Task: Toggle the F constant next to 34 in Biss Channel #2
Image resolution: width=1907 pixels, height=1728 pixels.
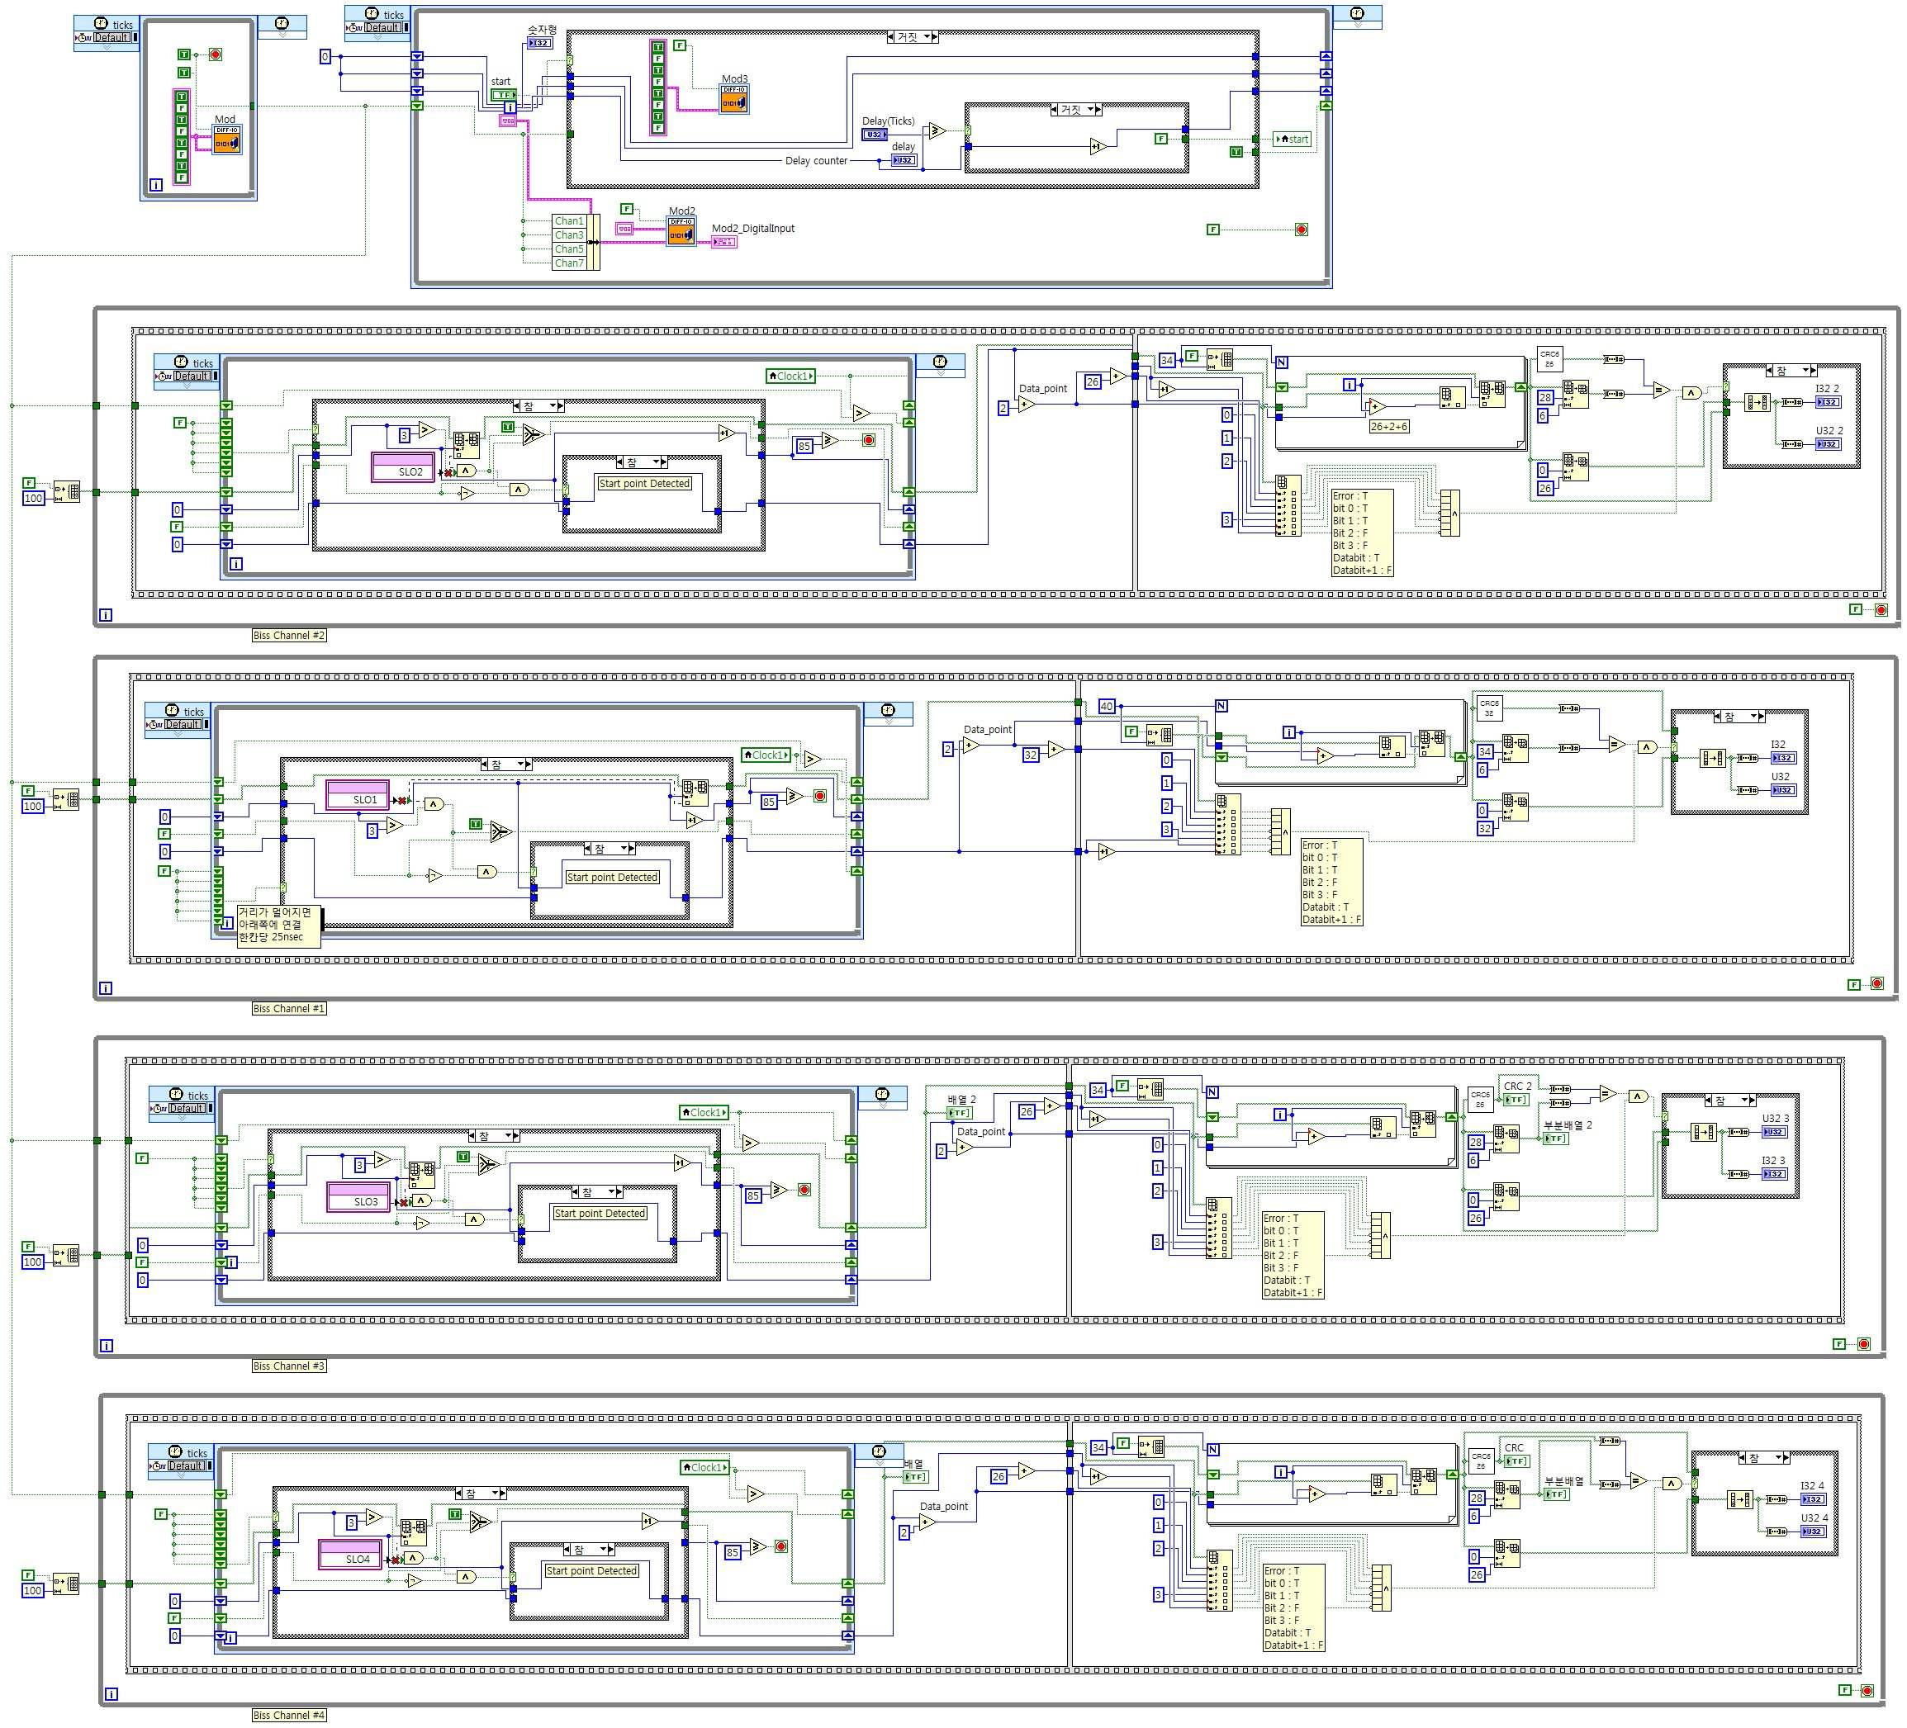Action: click(1192, 356)
